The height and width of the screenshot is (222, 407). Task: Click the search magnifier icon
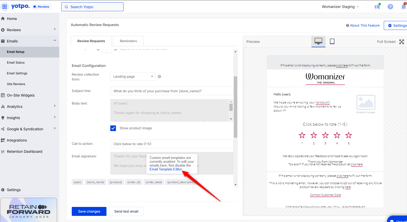(x=66, y=7)
